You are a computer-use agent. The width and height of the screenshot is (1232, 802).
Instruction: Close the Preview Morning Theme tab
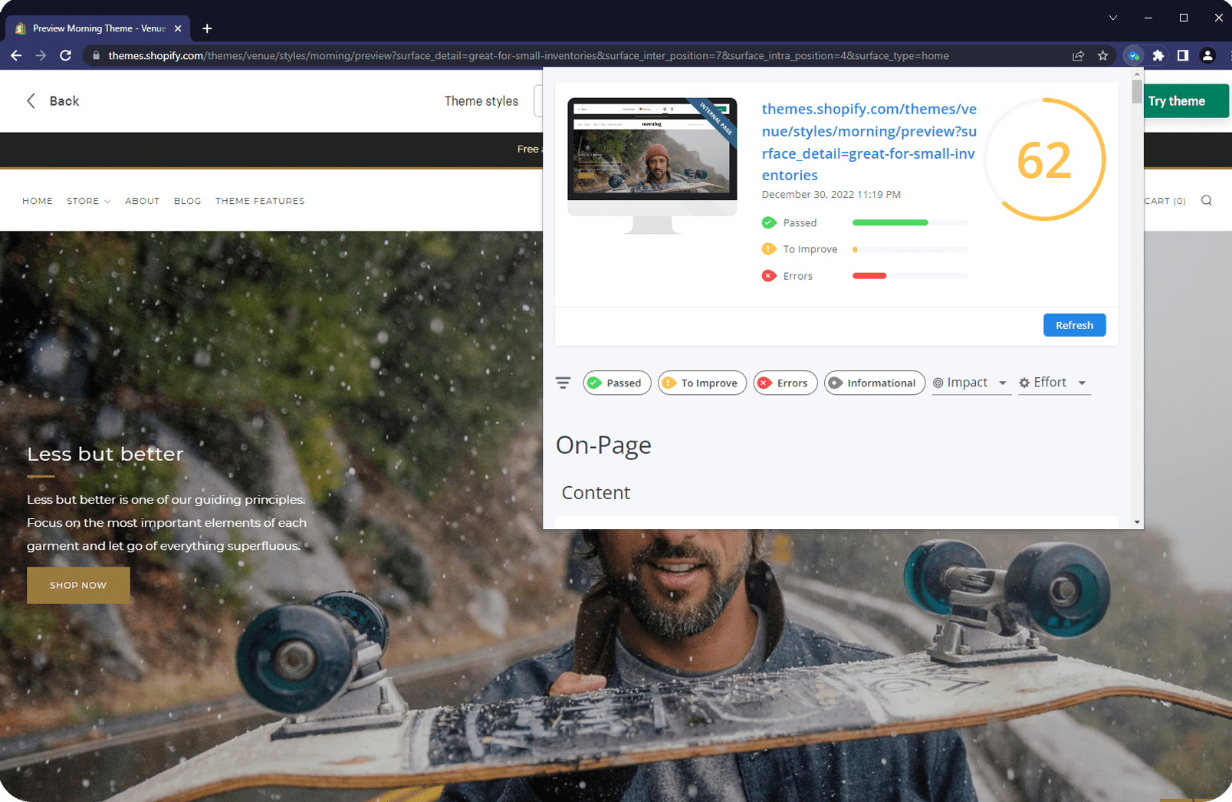pyautogui.click(x=178, y=28)
